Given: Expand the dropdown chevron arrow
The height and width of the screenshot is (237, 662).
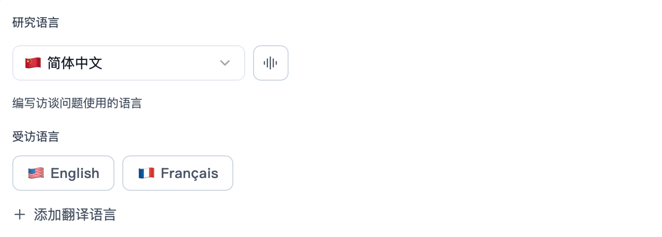Looking at the screenshot, I should 225,63.
